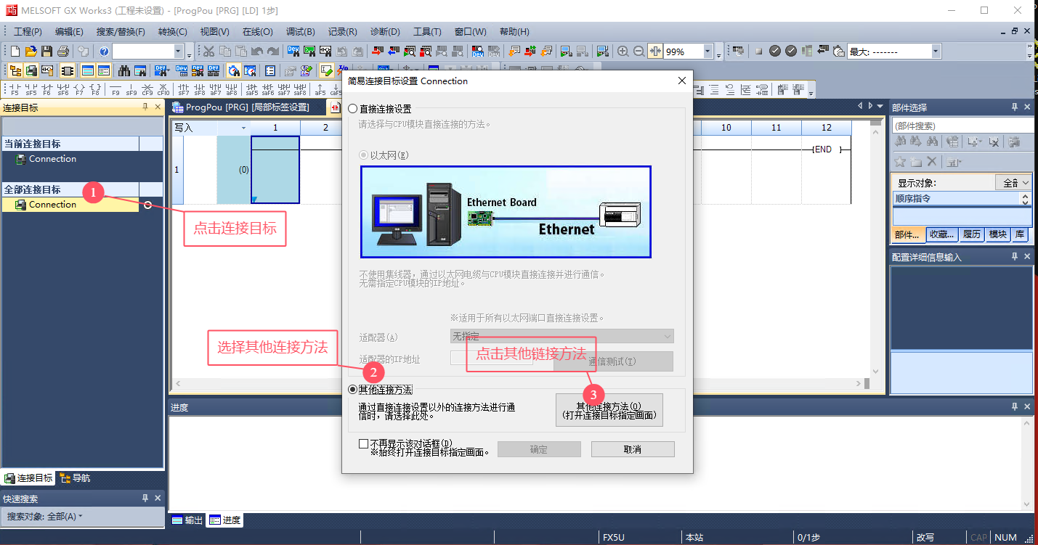This screenshot has height=545, width=1038.
Task: Open the zoom 99% dropdown
Action: click(x=707, y=52)
